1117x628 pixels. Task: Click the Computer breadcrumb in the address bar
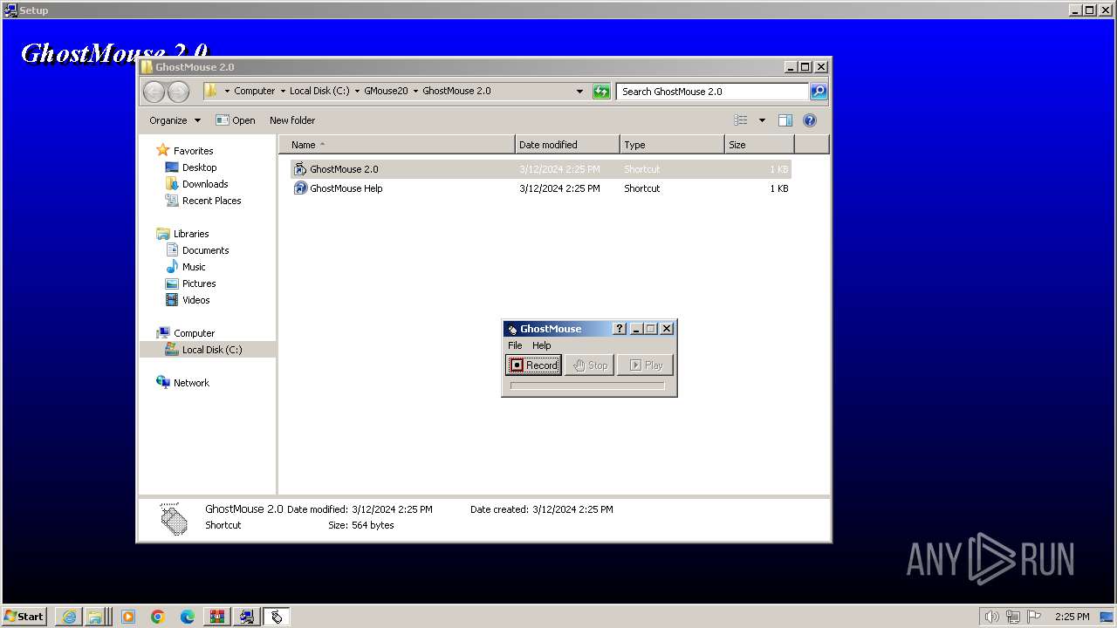[x=254, y=91]
